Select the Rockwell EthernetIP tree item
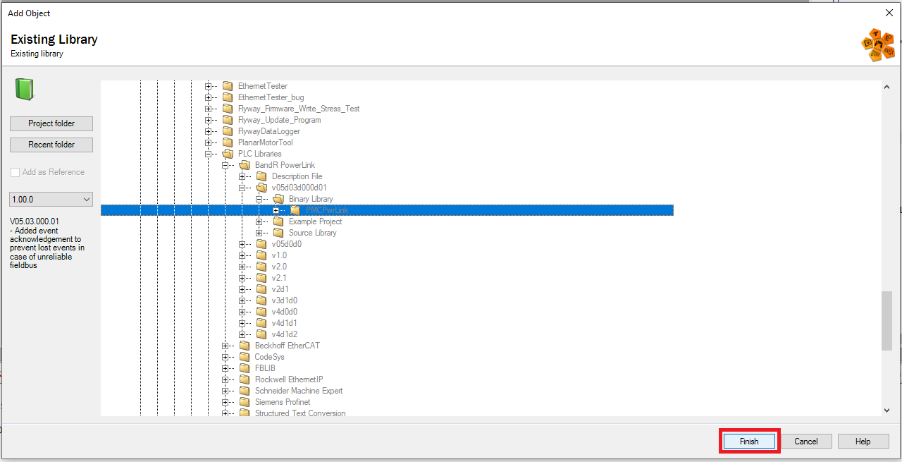The width and height of the screenshot is (902, 462). [289, 379]
